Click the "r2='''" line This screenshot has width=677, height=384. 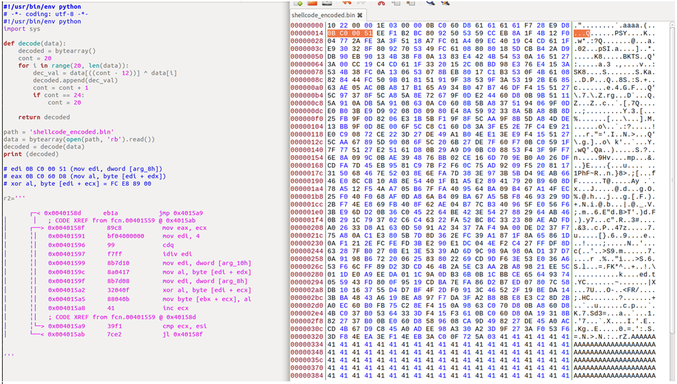pos(14,198)
